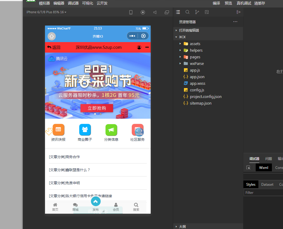Activate the Wxml element picker icon
Image resolution: width=283 pixels, height=229 pixels.
pyautogui.click(x=248, y=168)
